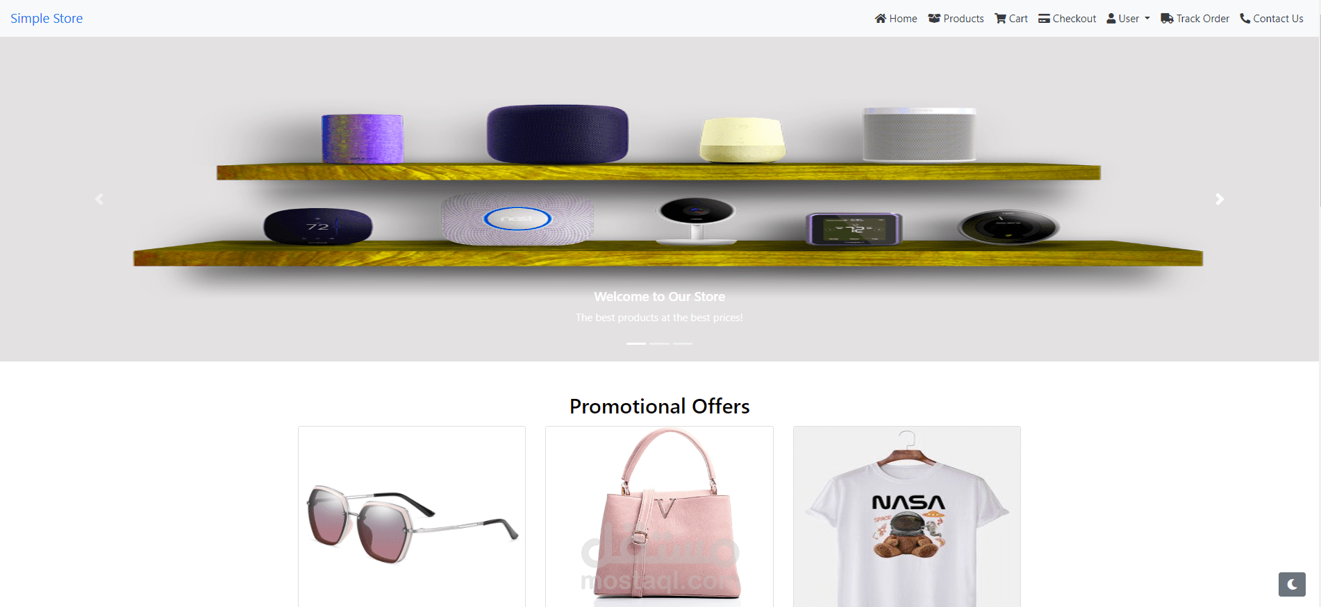Open the NASA t-shirt offer image

point(907,517)
